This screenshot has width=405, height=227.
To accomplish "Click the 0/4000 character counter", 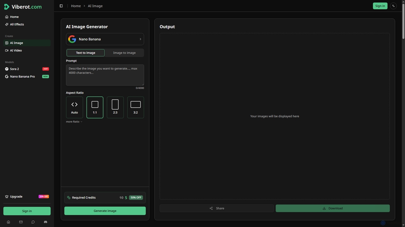I will click(140, 88).
